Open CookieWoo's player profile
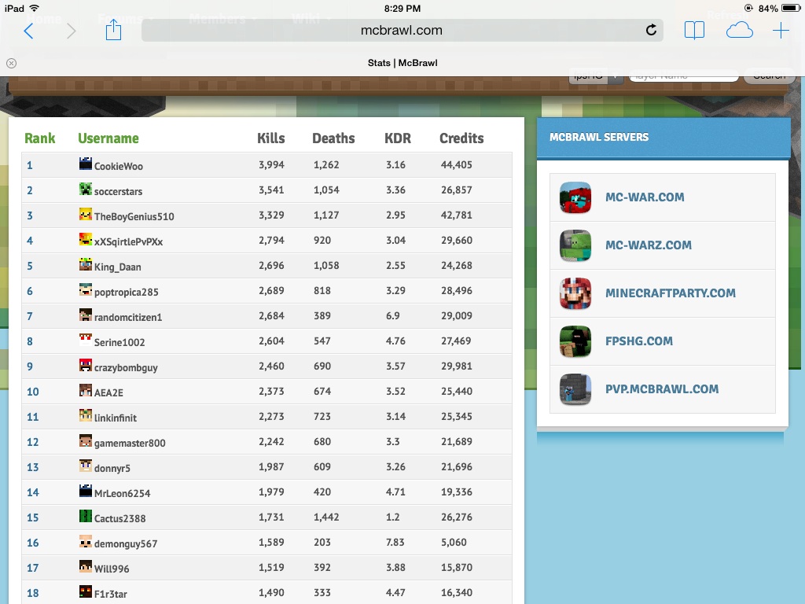The width and height of the screenshot is (805, 604). [x=118, y=166]
